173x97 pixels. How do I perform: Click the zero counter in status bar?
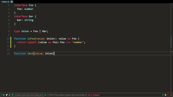[2, 95]
